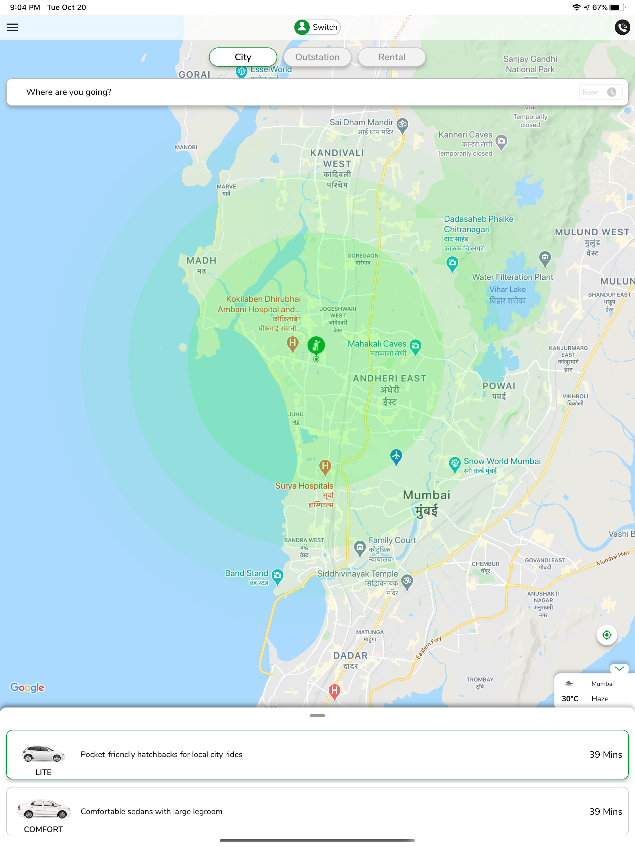The height and width of the screenshot is (847, 635).
Task: Select the Rental tab
Action: (x=391, y=57)
